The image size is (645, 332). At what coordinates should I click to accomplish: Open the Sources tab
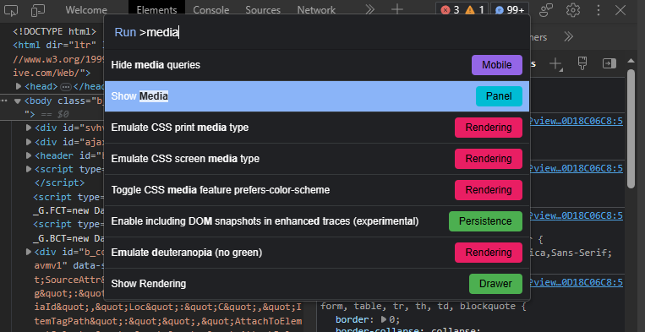pyautogui.click(x=263, y=10)
